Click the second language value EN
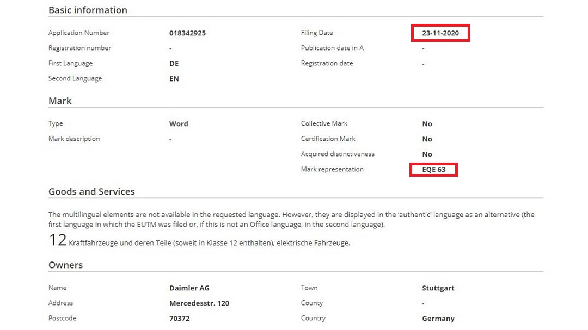 [174, 78]
